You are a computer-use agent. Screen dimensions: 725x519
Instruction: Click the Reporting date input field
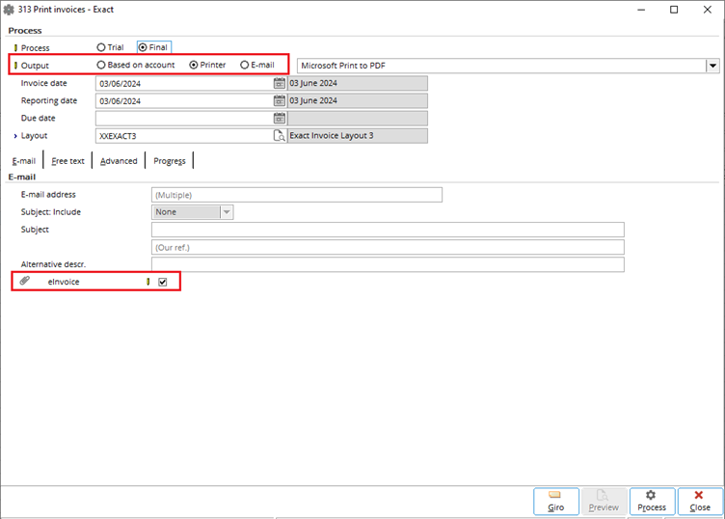tap(184, 101)
